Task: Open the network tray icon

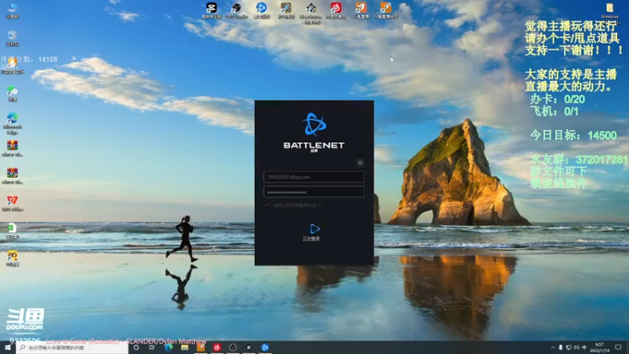Action: (568, 348)
